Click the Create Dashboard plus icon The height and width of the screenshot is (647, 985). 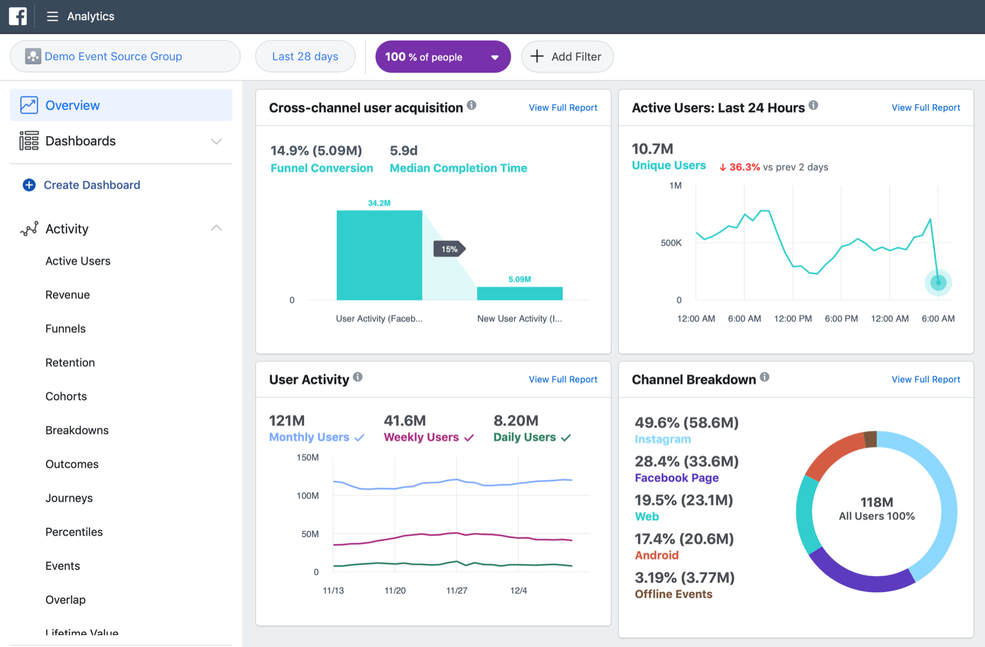29,185
